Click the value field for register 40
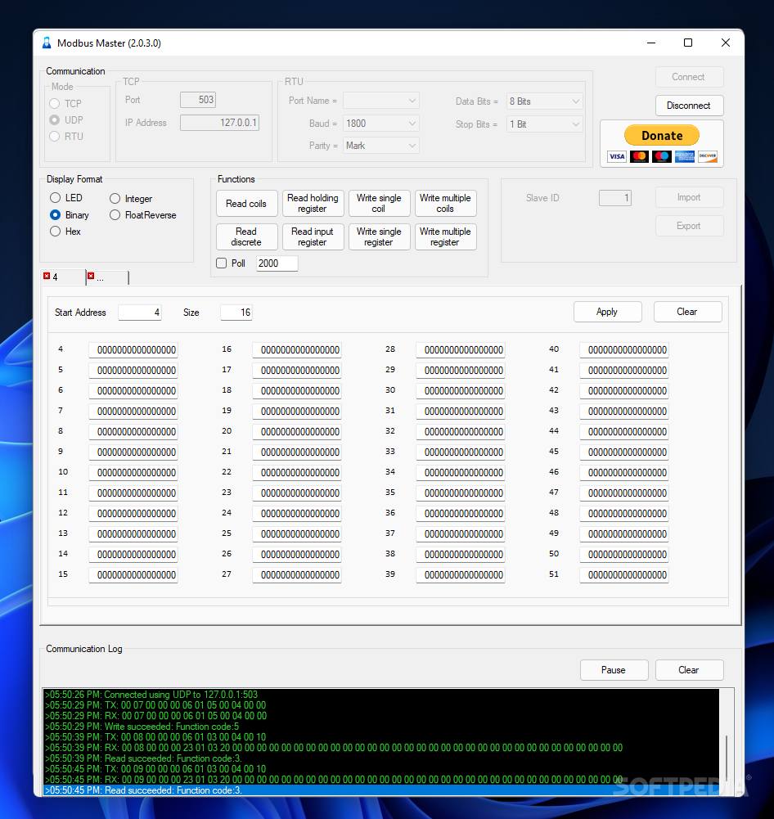This screenshot has width=774, height=819. [624, 349]
